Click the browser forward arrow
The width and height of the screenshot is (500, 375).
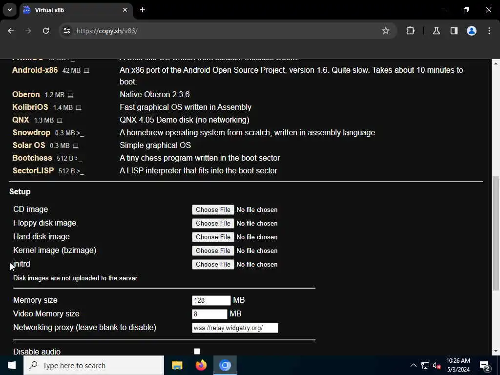[28, 31]
